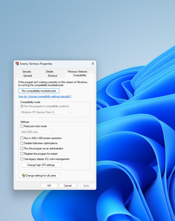Open the Shortcut tab

tap(52, 75)
